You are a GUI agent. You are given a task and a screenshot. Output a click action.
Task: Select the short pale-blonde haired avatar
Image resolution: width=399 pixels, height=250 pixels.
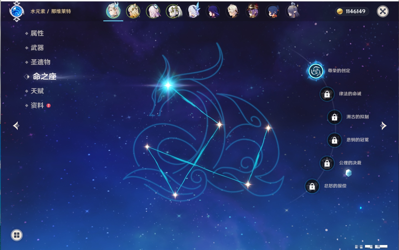pos(233,11)
